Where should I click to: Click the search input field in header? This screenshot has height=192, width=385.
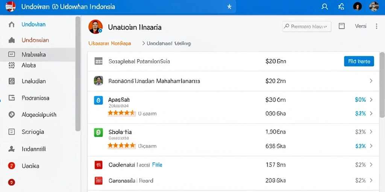[x=307, y=27]
